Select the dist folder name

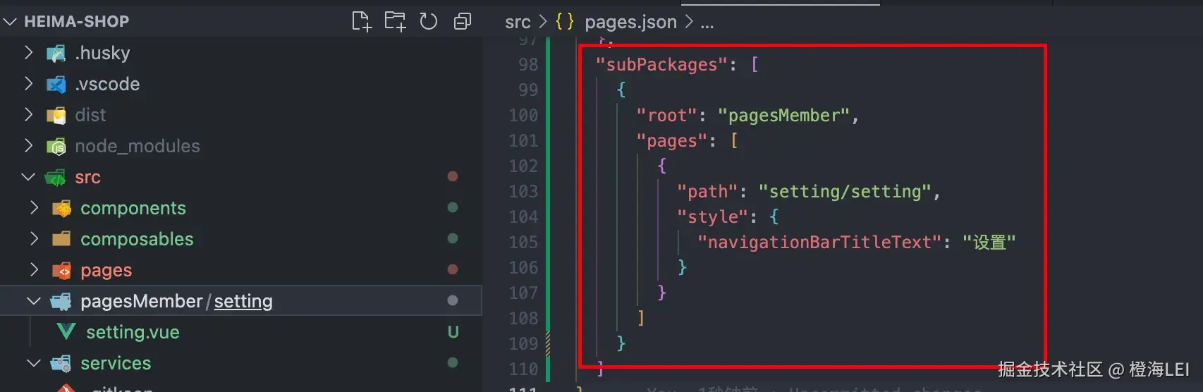coord(90,115)
